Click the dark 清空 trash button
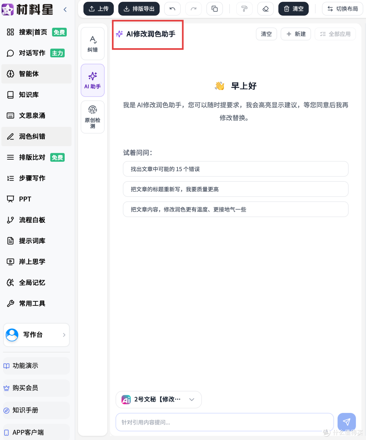 [x=293, y=9]
